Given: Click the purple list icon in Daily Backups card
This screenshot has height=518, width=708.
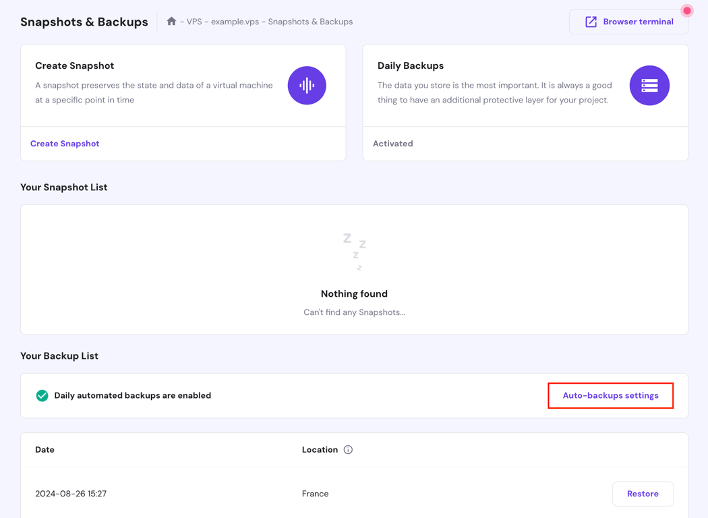Looking at the screenshot, I should click(649, 86).
